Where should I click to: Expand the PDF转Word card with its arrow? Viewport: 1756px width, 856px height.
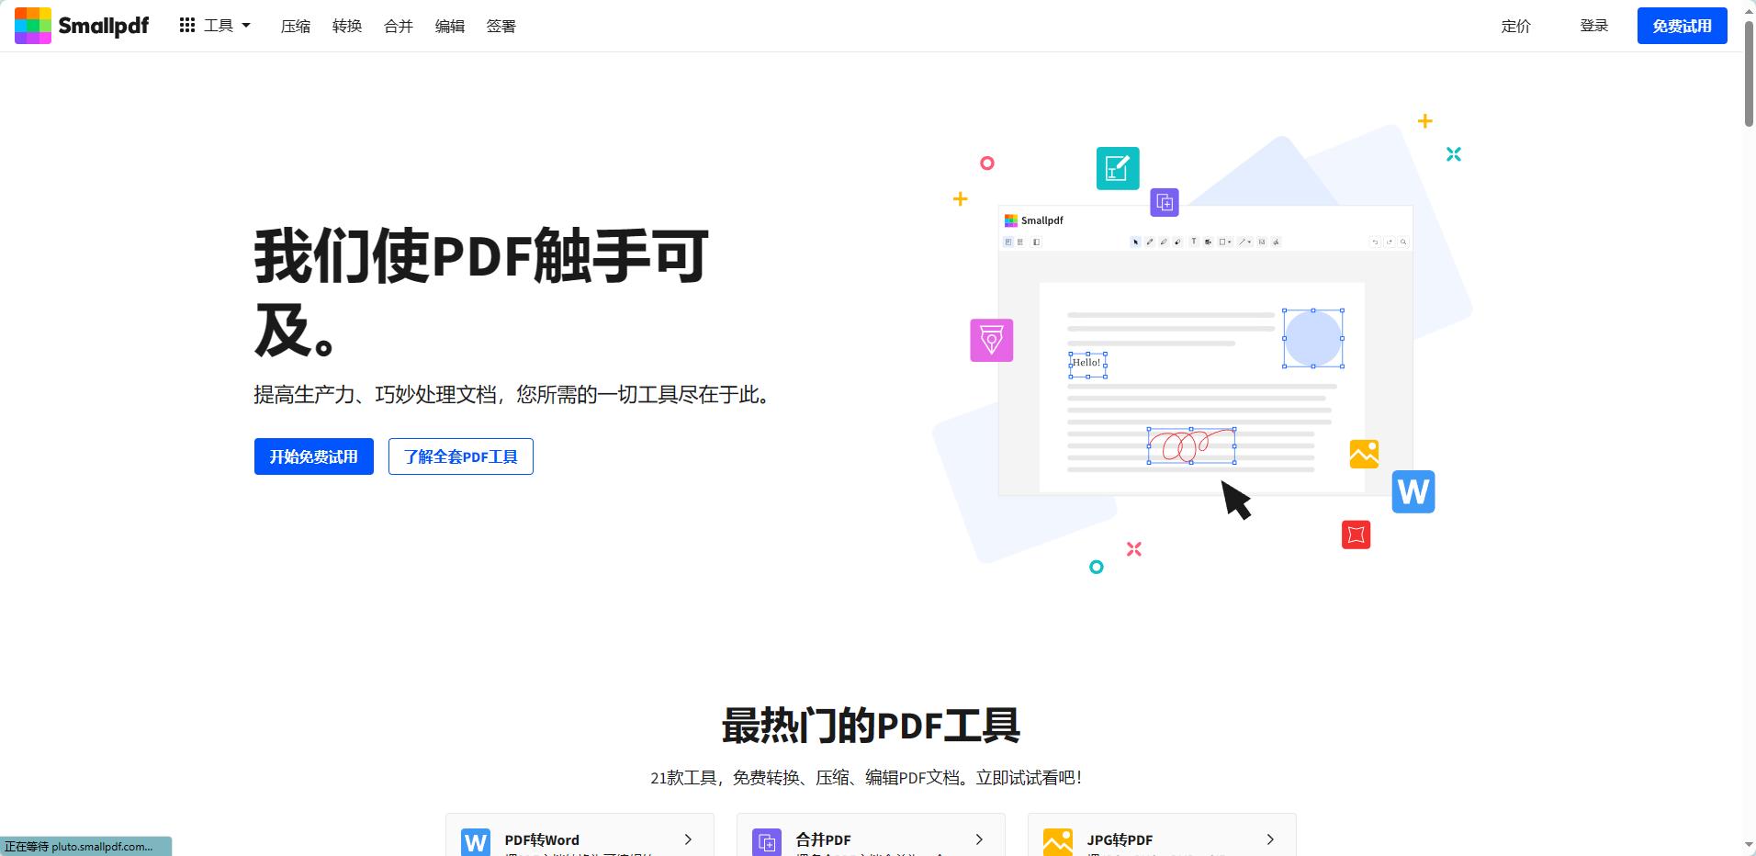(686, 839)
